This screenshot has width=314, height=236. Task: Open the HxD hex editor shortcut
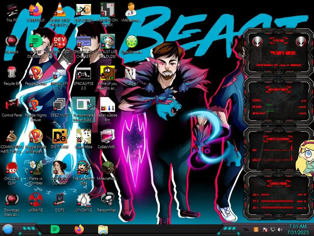tap(83, 13)
